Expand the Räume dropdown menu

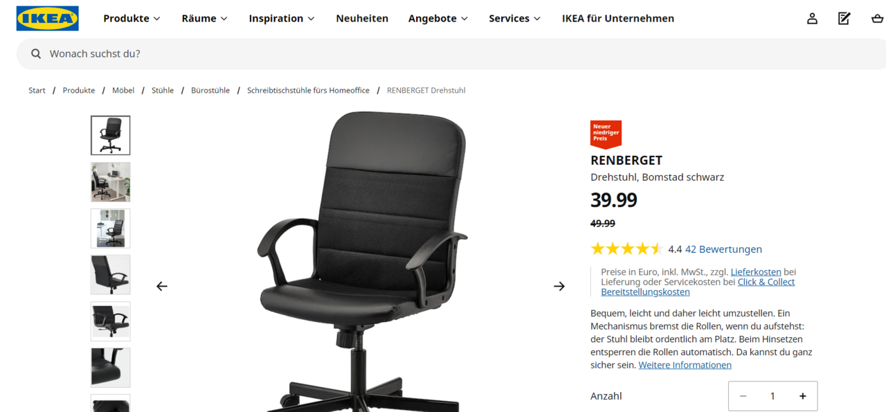pyautogui.click(x=205, y=19)
